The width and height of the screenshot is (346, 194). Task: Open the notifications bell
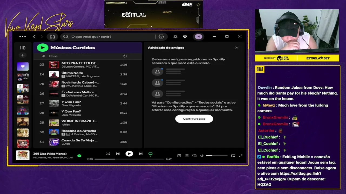175,37
